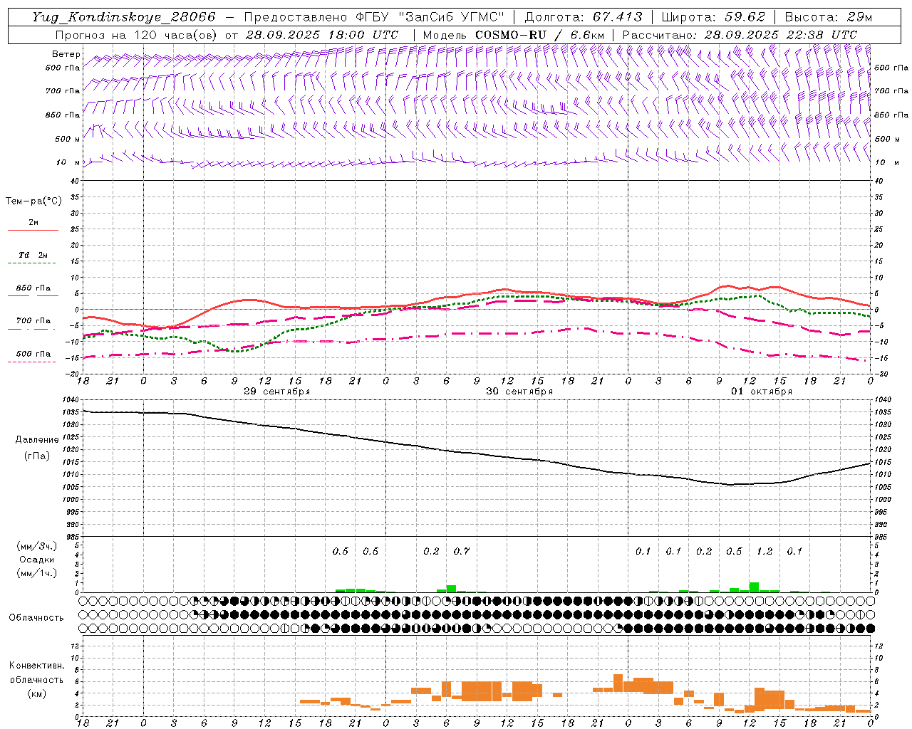Click the 1.2 precipitation amount value
The image size is (912, 729).
765,551
